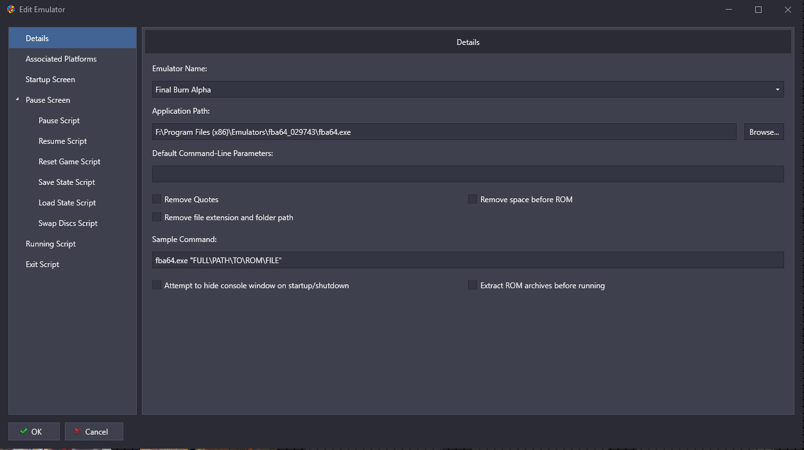Screen dimensions: 804x450
Task: Enable the Remove Quotes checkbox
Action: [157, 200]
